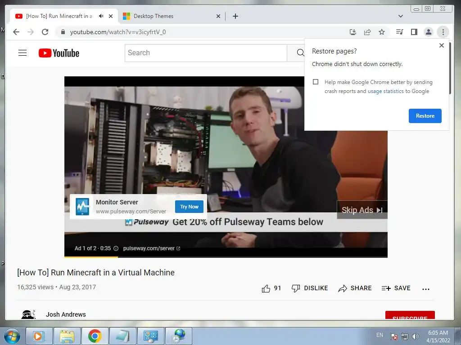This screenshot has width=461, height=345.
Task: Go to YouTube home via logo
Action: pyautogui.click(x=59, y=53)
